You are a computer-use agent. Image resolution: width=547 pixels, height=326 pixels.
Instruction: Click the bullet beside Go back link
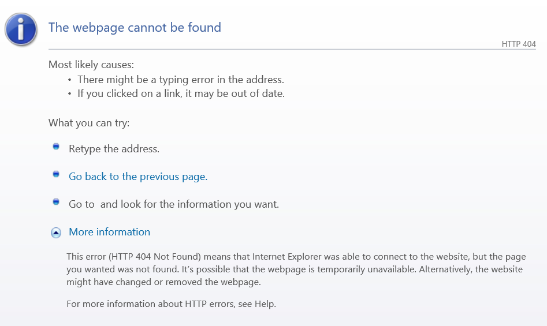[x=56, y=174]
